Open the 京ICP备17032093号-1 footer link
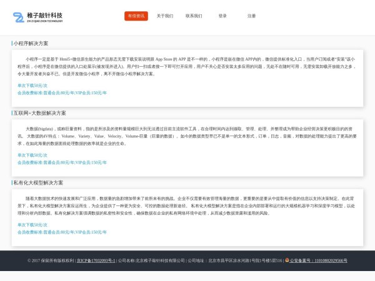Screen dimensions: 375x281 pyautogui.click(x=96, y=260)
